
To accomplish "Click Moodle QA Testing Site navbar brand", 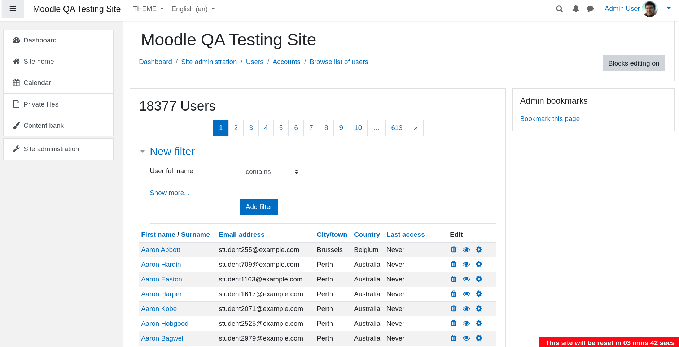I will click(77, 9).
